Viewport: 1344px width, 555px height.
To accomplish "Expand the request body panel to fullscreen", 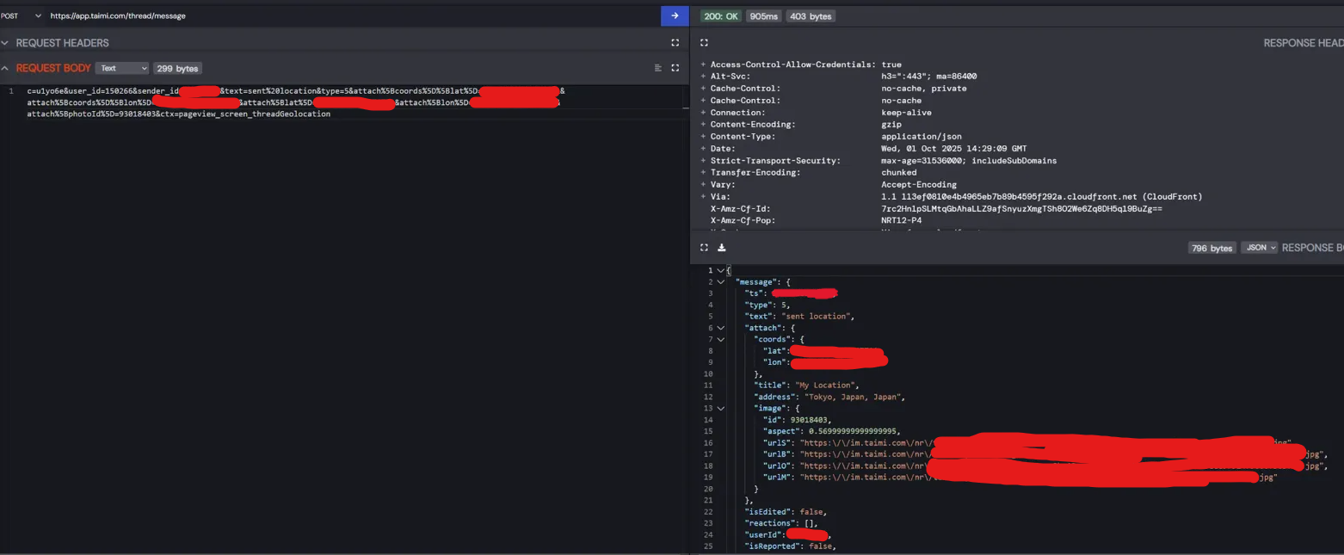I will point(675,68).
